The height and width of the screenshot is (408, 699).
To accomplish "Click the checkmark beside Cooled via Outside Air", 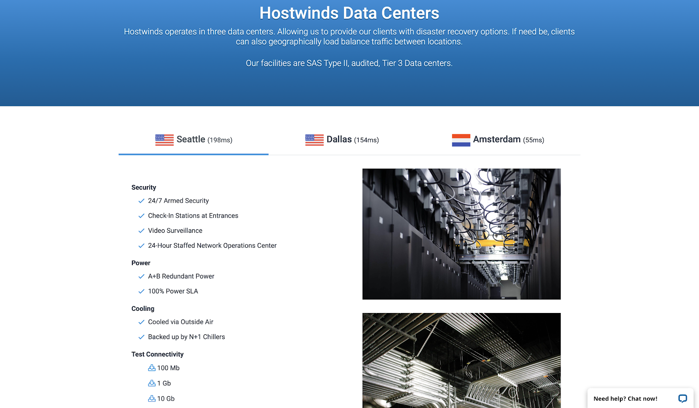I will pyautogui.click(x=142, y=322).
